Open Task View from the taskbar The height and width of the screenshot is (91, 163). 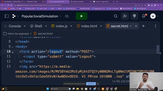tap(74, 89)
